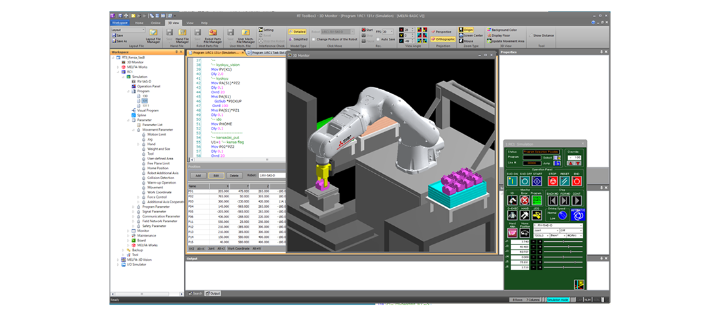Image resolution: width=720 pixels, height=315 pixels.
Task: Click the RESET icon in Operation Panel
Action: 566,181
